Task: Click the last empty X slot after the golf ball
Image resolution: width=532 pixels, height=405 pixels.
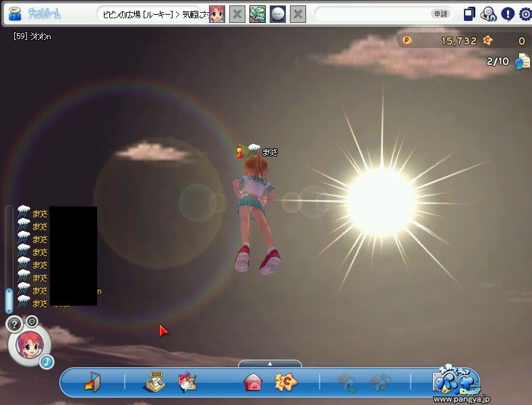Action: tap(298, 14)
